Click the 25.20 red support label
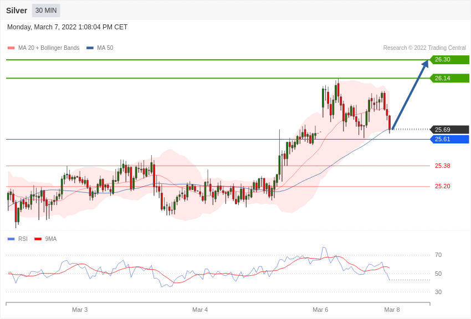 pyautogui.click(x=443, y=186)
